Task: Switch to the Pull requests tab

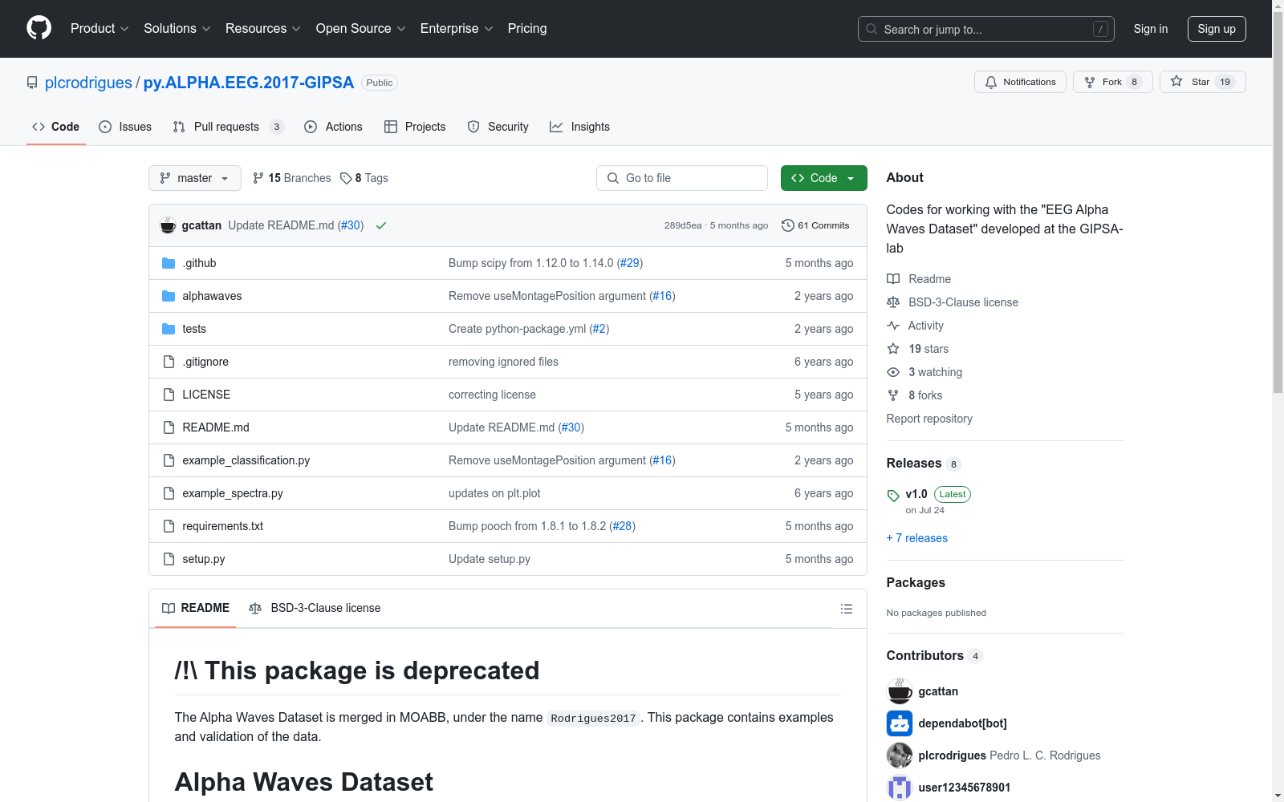Action: point(229,127)
